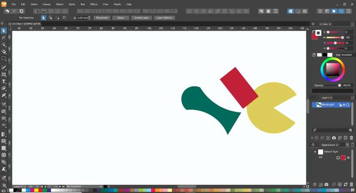Select the Line drawing tool
This screenshot has height=193, width=356.
[3, 67]
